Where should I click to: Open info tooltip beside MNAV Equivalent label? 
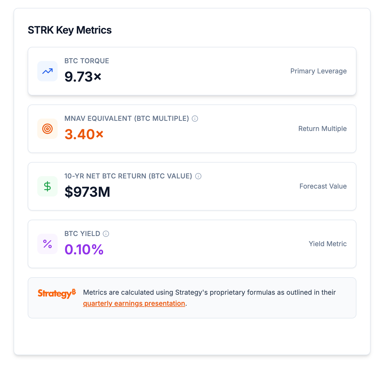[x=195, y=119]
